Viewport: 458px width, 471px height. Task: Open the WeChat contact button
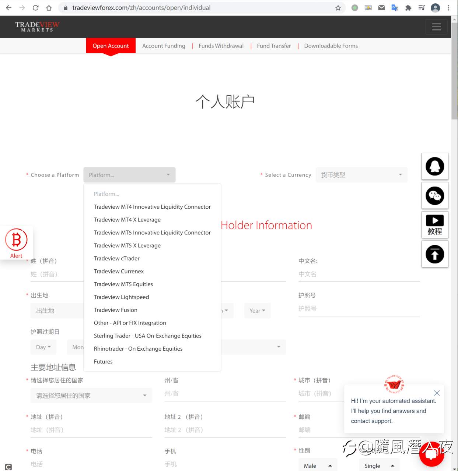[x=435, y=195]
